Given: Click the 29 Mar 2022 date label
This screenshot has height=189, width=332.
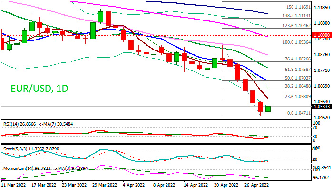Looking at the screenshot, I should (x=105, y=185).
